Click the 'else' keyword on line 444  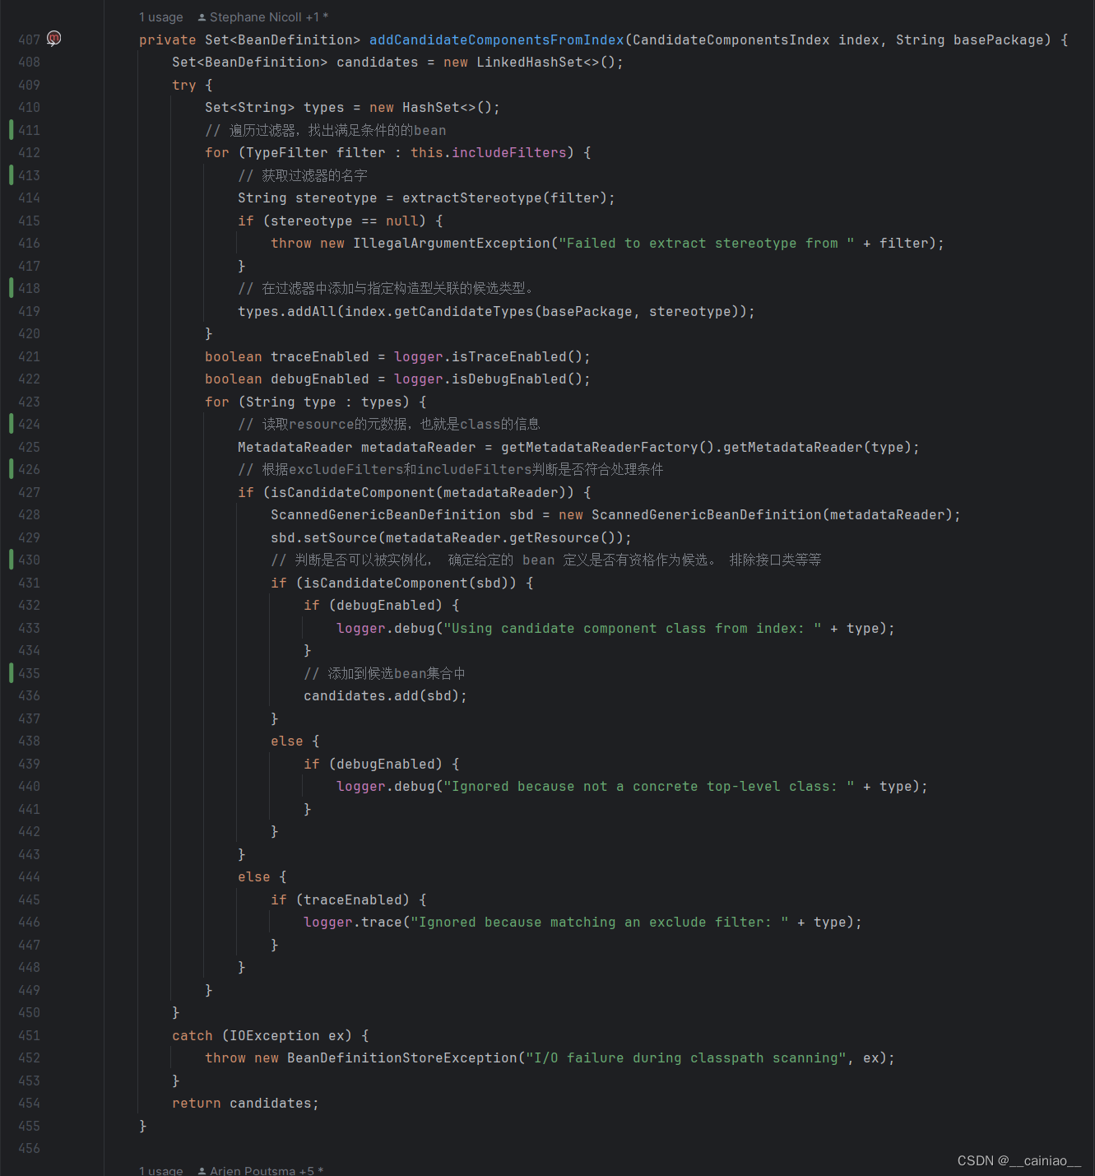click(254, 877)
